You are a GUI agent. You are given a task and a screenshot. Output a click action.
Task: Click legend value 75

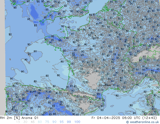pos(47,122)
